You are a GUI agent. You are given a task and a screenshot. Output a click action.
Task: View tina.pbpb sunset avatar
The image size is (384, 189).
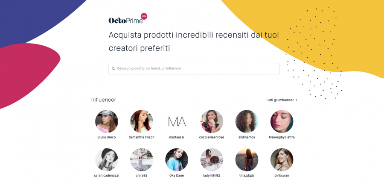[247, 159]
